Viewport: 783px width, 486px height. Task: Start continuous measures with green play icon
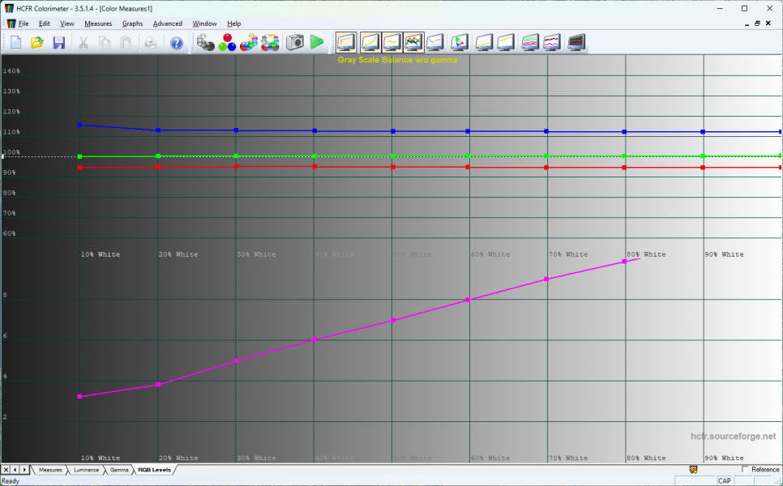(x=317, y=42)
